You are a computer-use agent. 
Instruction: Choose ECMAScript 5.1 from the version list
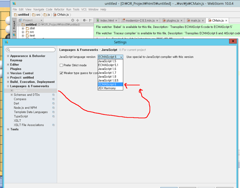[110, 65]
